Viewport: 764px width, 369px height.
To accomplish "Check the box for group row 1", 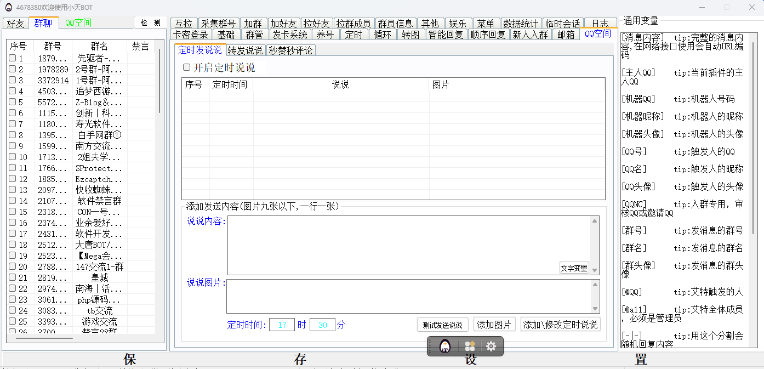I will (x=13, y=58).
